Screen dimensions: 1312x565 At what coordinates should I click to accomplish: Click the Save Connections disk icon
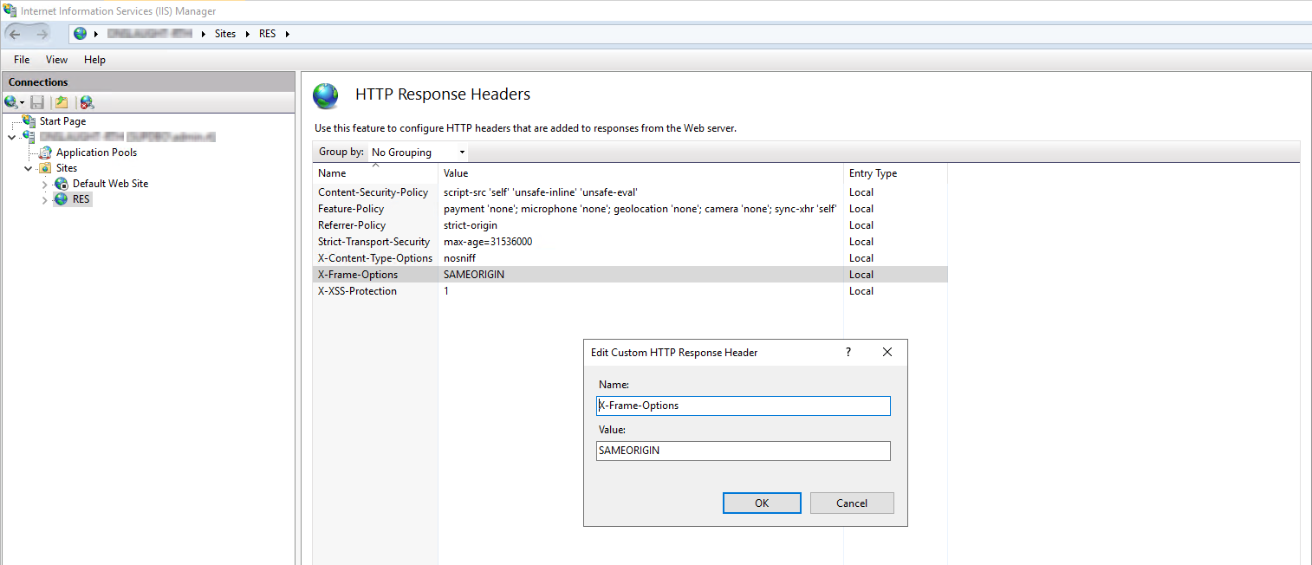coord(36,101)
